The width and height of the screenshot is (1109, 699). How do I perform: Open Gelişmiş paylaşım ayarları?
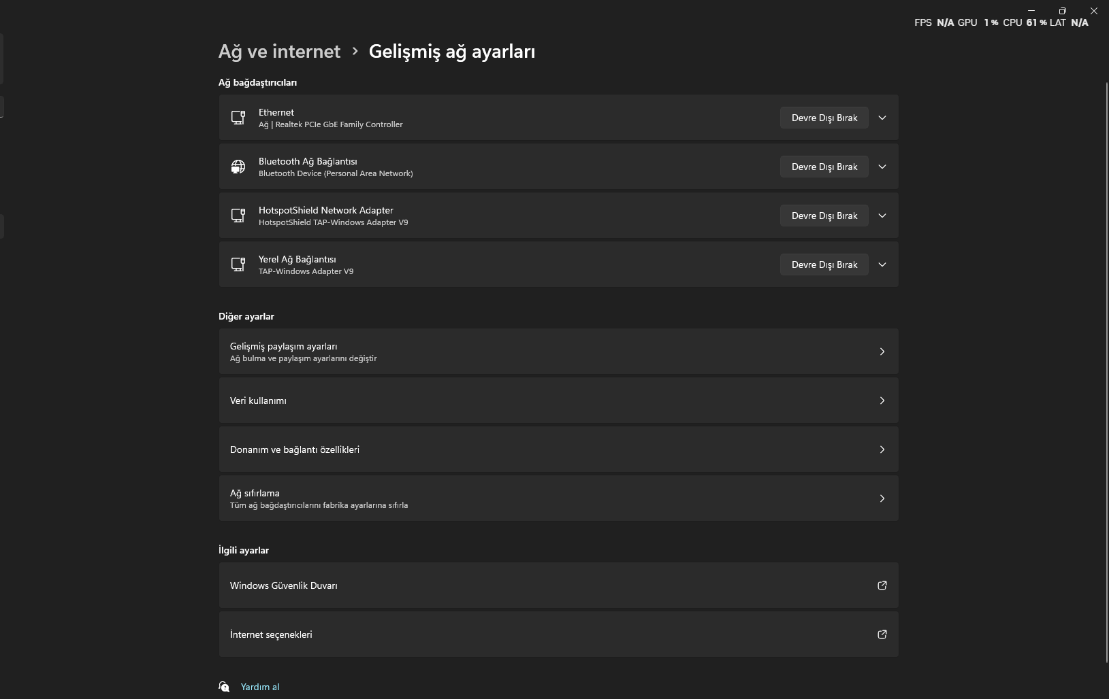click(558, 352)
